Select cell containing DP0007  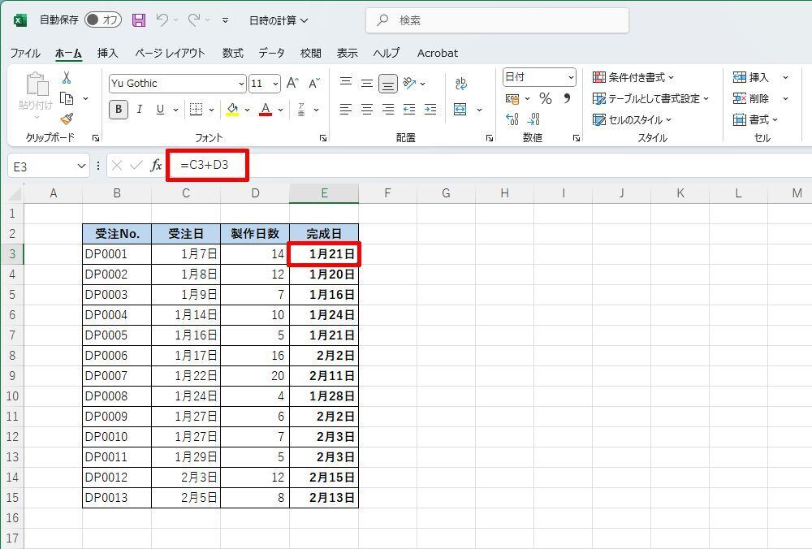117,376
